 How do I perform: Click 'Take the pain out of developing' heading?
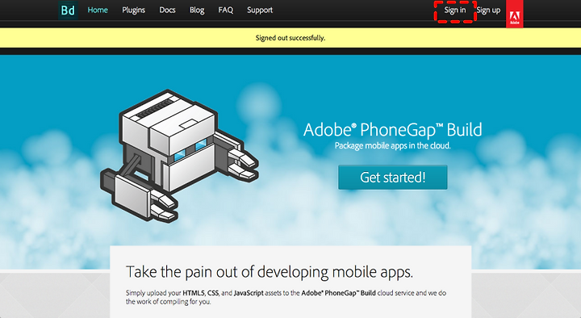pyautogui.click(x=270, y=272)
